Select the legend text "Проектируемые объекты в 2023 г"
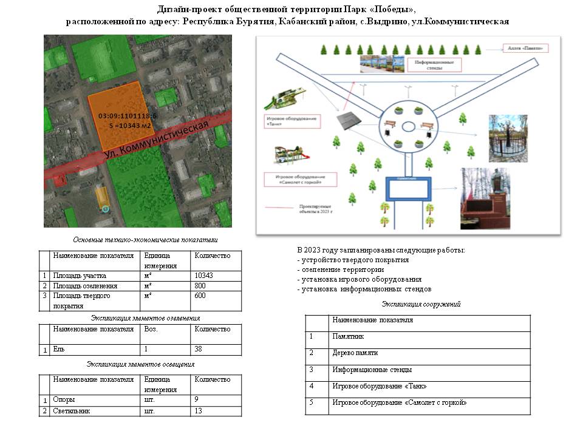 pos(315,209)
